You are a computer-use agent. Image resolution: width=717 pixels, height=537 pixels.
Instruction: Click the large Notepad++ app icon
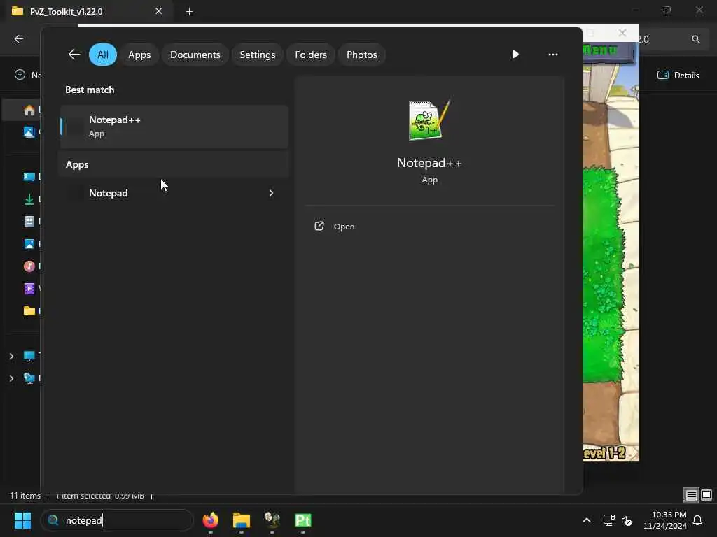pos(429,120)
